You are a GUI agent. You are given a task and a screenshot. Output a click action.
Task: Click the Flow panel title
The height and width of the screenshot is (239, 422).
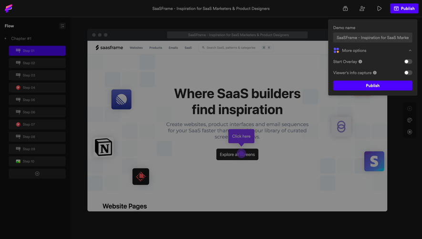point(9,26)
